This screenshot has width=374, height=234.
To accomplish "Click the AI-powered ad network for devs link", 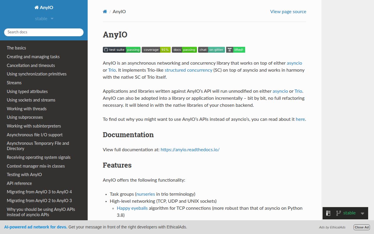I will pyautogui.click(x=36, y=227).
